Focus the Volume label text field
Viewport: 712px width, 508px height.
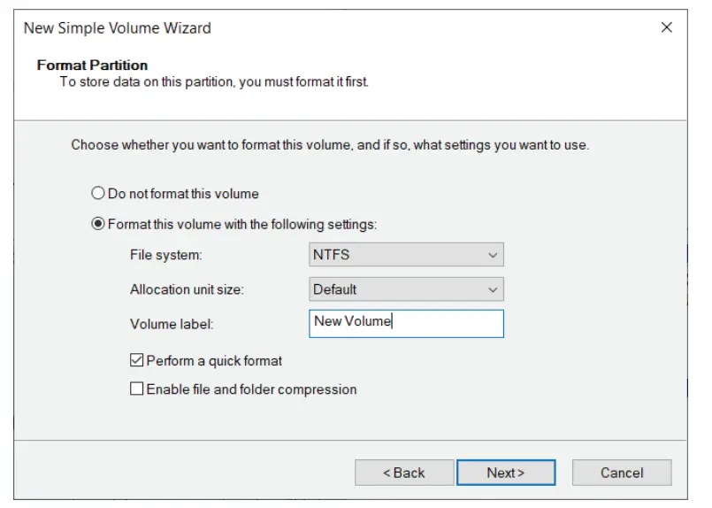(406, 323)
